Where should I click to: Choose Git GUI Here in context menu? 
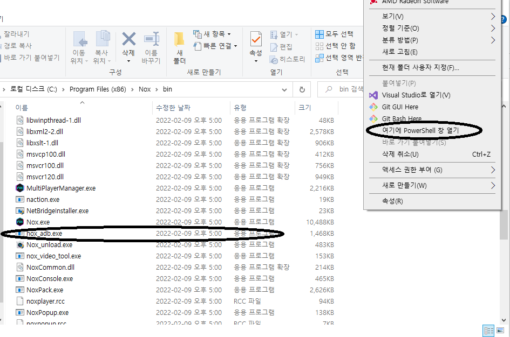coord(432,107)
